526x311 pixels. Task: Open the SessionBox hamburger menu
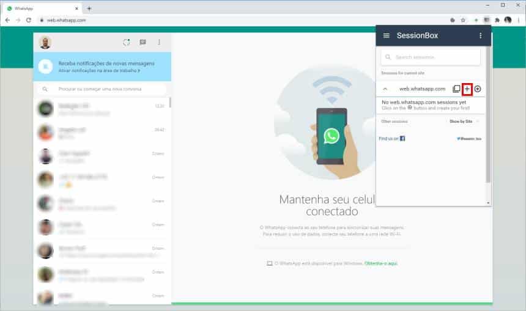386,35
